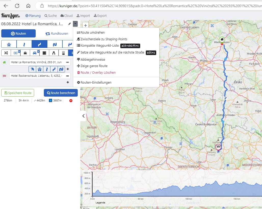Open the Export menu in the top bar

(100, 16)
